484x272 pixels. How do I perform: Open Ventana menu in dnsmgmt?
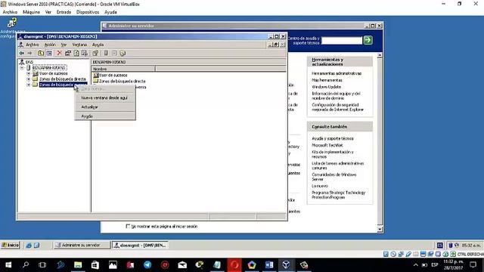(x=79, y=45)
